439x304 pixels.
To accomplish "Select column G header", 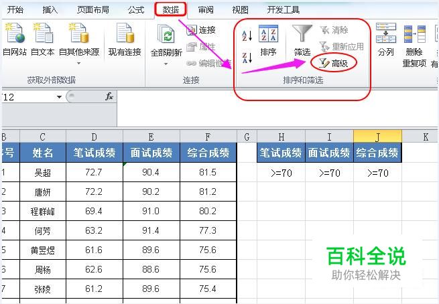I will tap(247, 137).
